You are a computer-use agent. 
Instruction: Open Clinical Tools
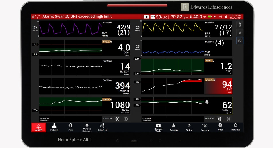coord(158,127)
